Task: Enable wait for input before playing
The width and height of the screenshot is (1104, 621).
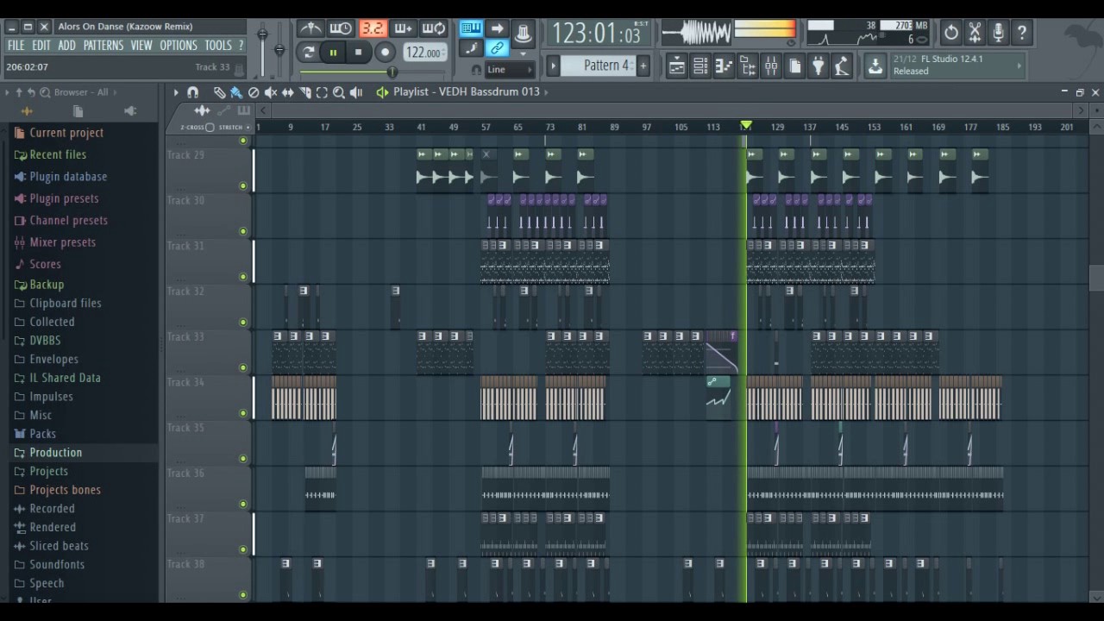Action: tap(341, 28)
